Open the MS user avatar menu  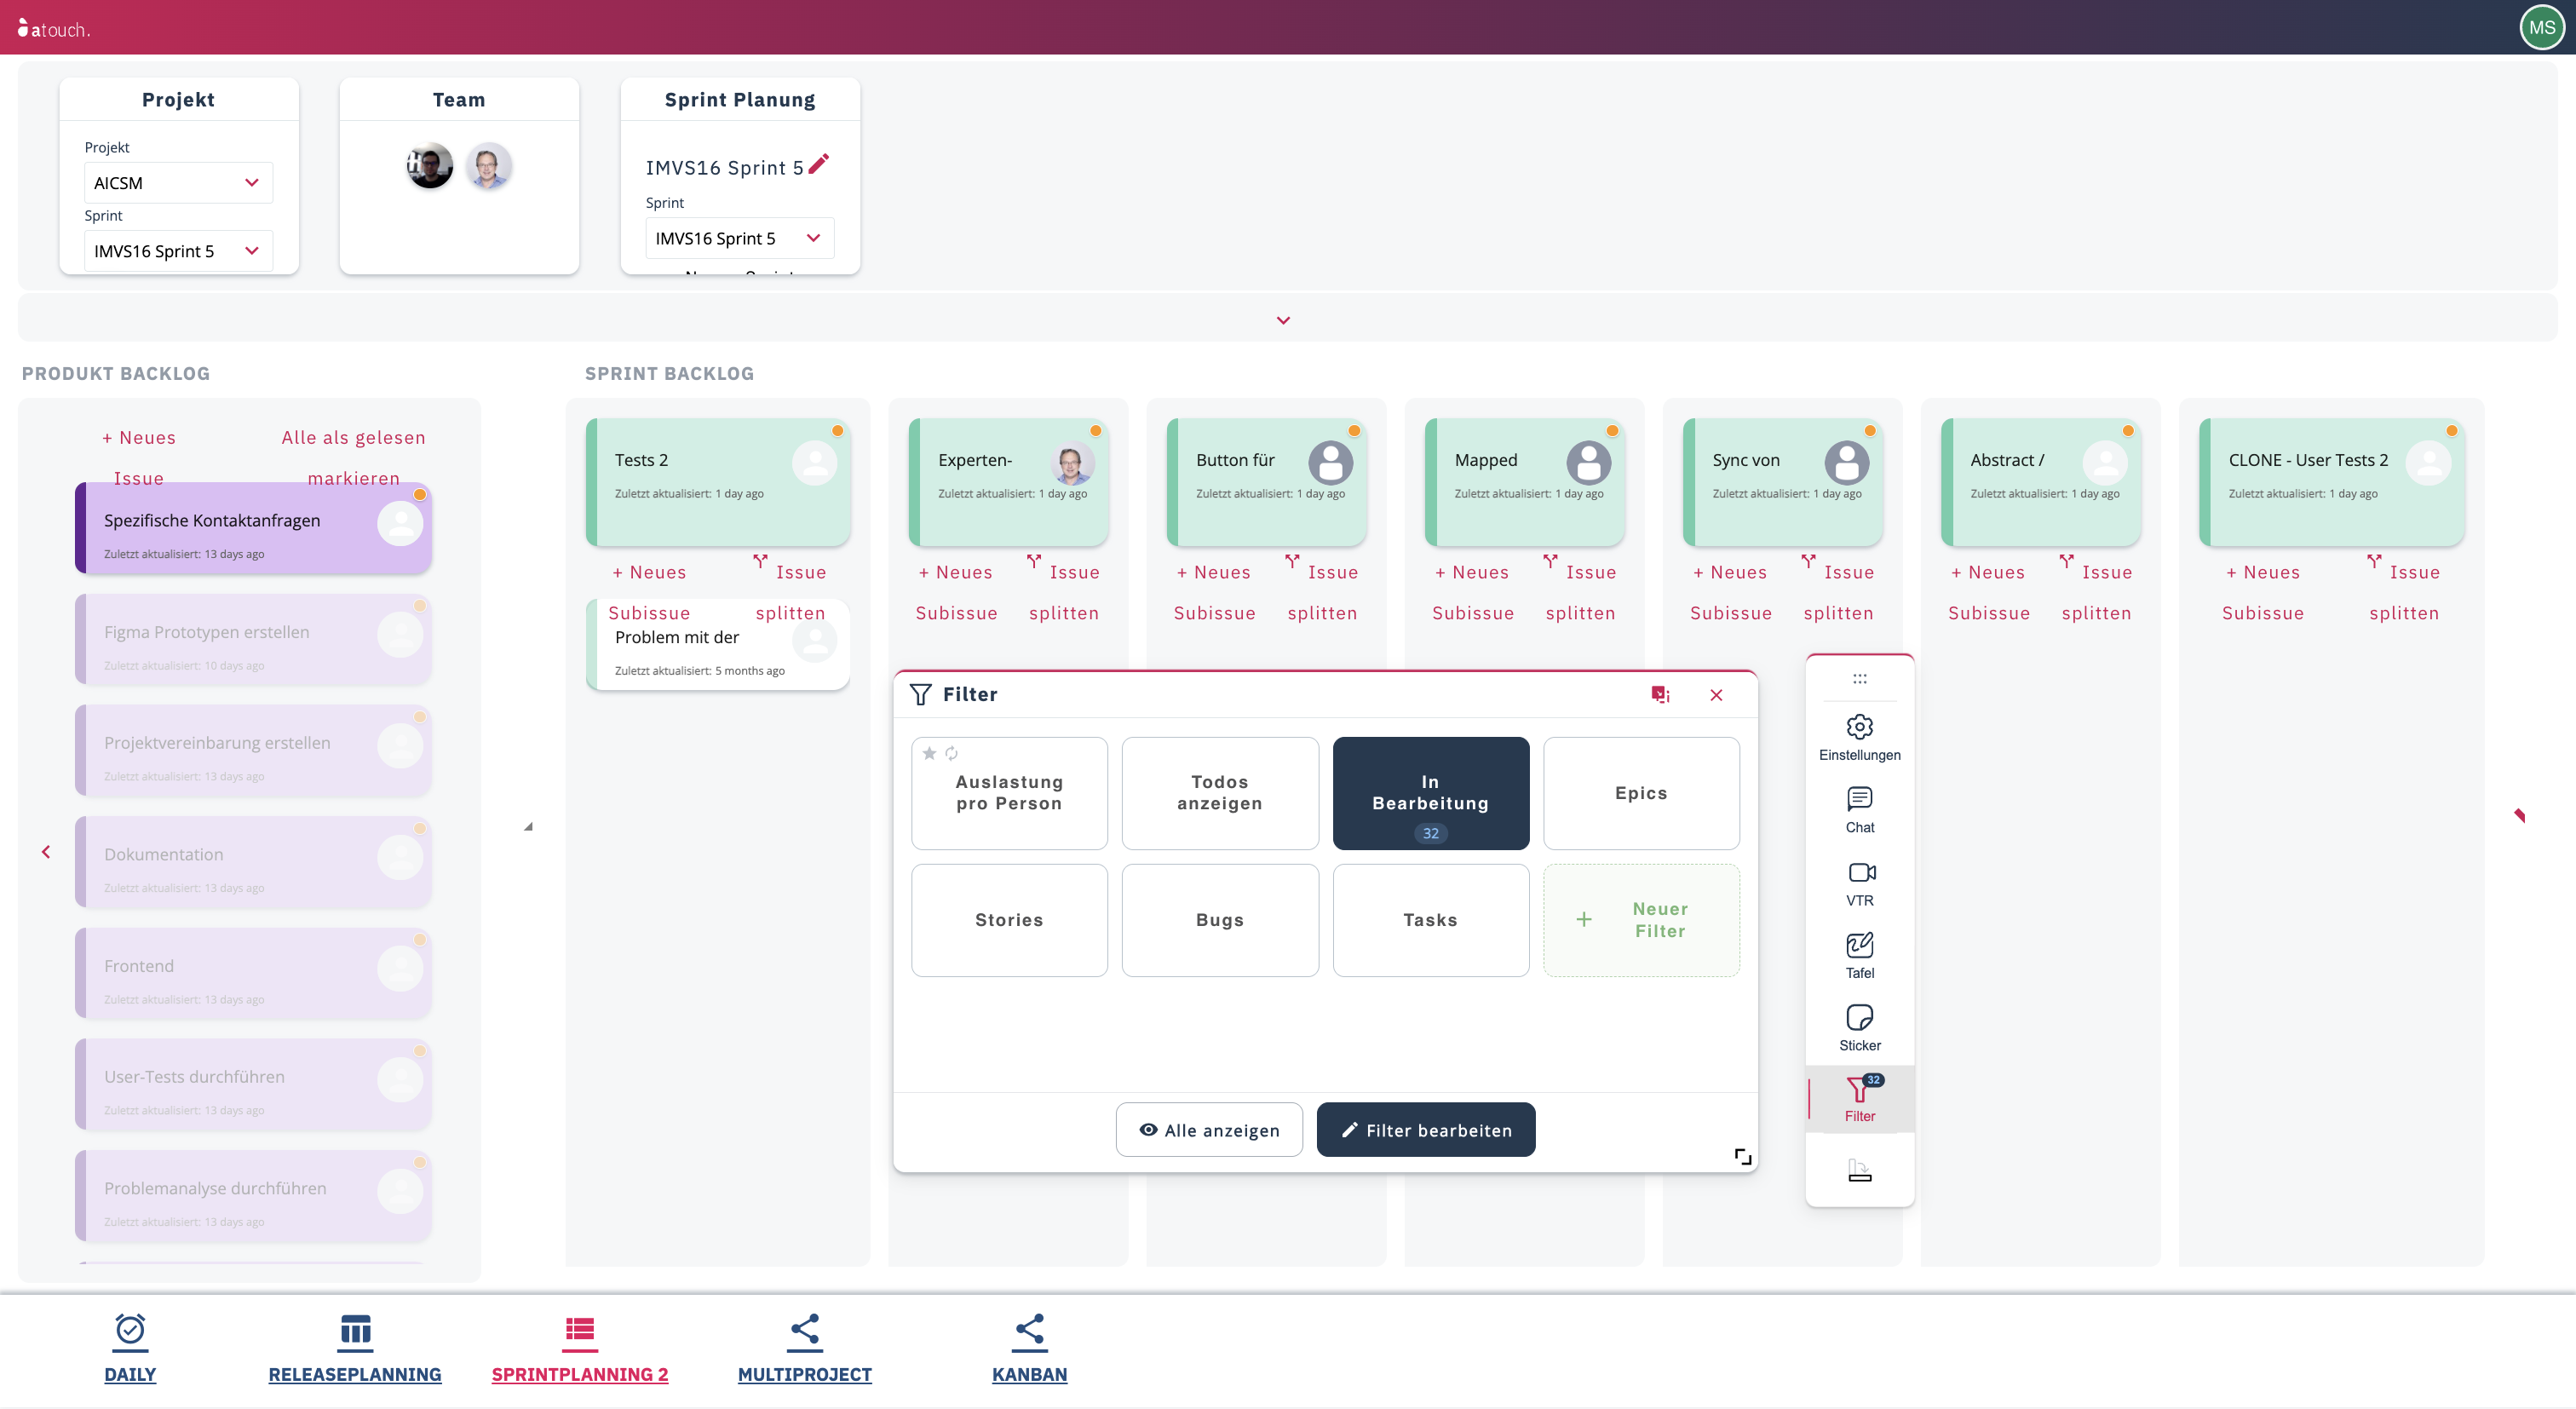(2542, 28)
